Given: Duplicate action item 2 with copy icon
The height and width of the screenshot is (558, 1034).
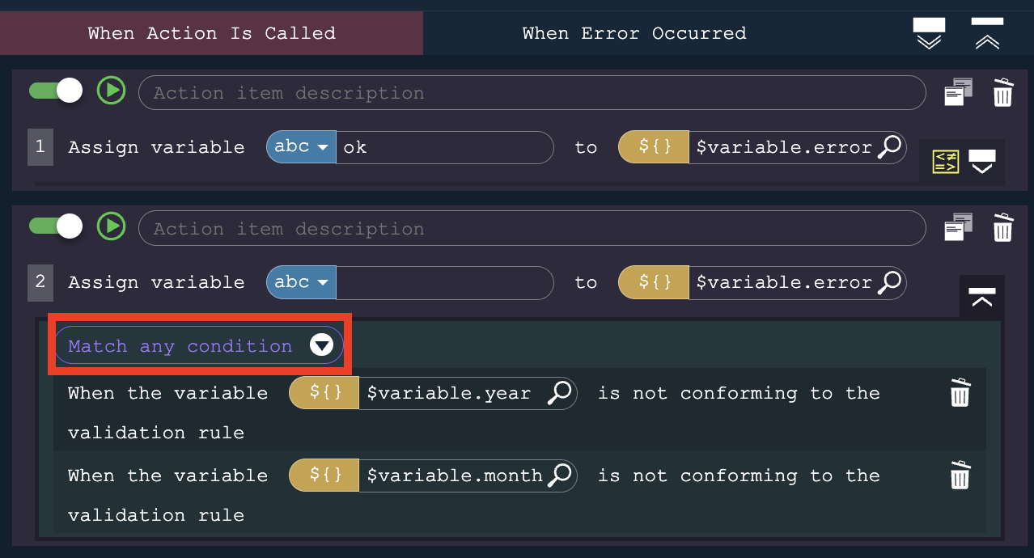Looking at the screenshot, I should coord(959,228).
